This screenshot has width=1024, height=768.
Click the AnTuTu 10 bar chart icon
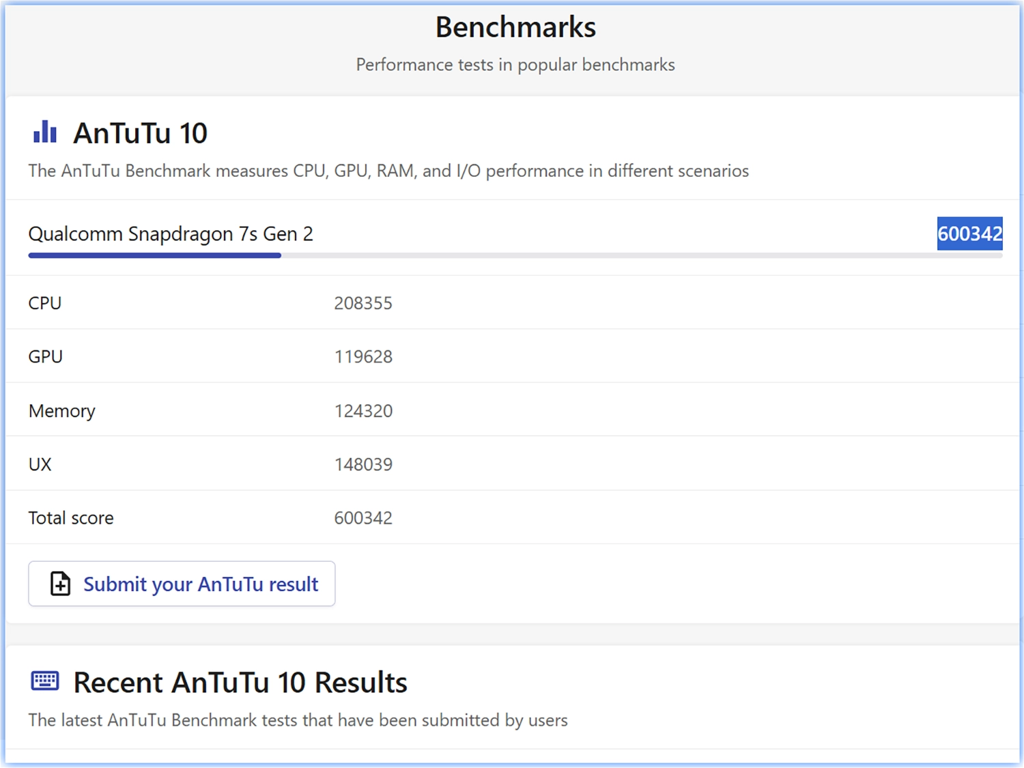point(45,132)
